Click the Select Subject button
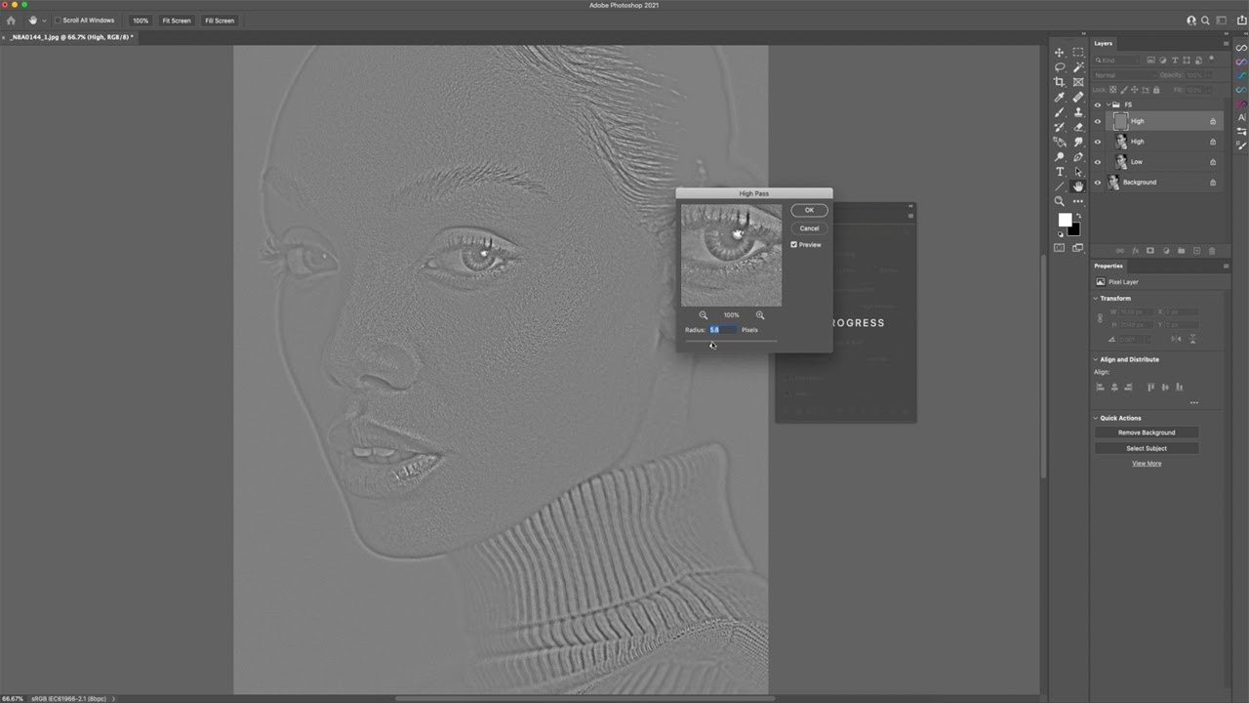The width and height of the screenshot is (1249, 703). (x=1147, y=448)
